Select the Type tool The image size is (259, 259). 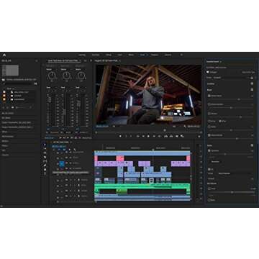coord(45,173)
